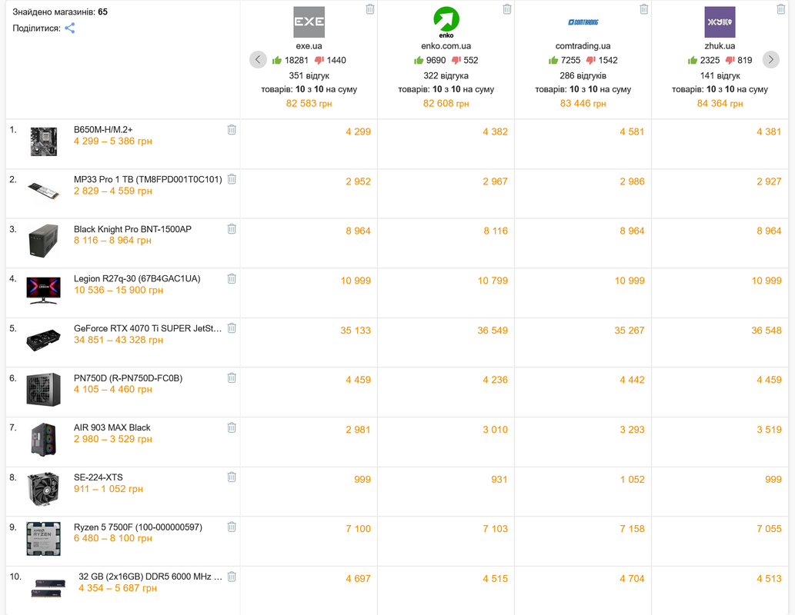The height and width of the screenshot is (615, 795).
Task: Click motherboard B650M-H thumbnail
Action: point(44,141)
